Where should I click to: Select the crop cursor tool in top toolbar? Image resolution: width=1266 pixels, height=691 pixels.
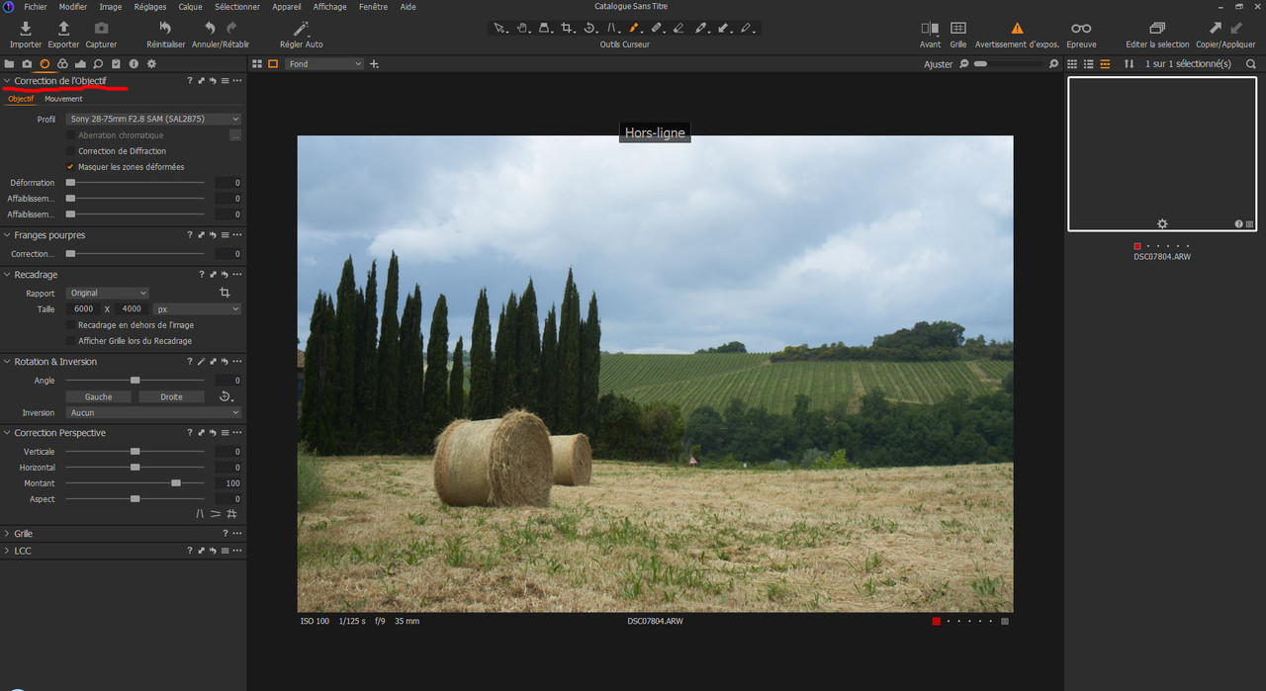568,28
